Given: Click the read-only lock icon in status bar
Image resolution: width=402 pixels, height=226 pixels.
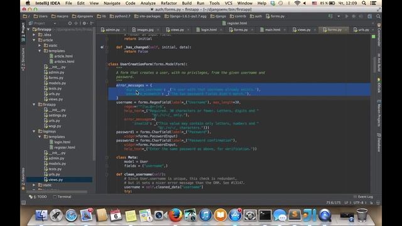Looking at the screenshot, I should (x=371, y=203).
